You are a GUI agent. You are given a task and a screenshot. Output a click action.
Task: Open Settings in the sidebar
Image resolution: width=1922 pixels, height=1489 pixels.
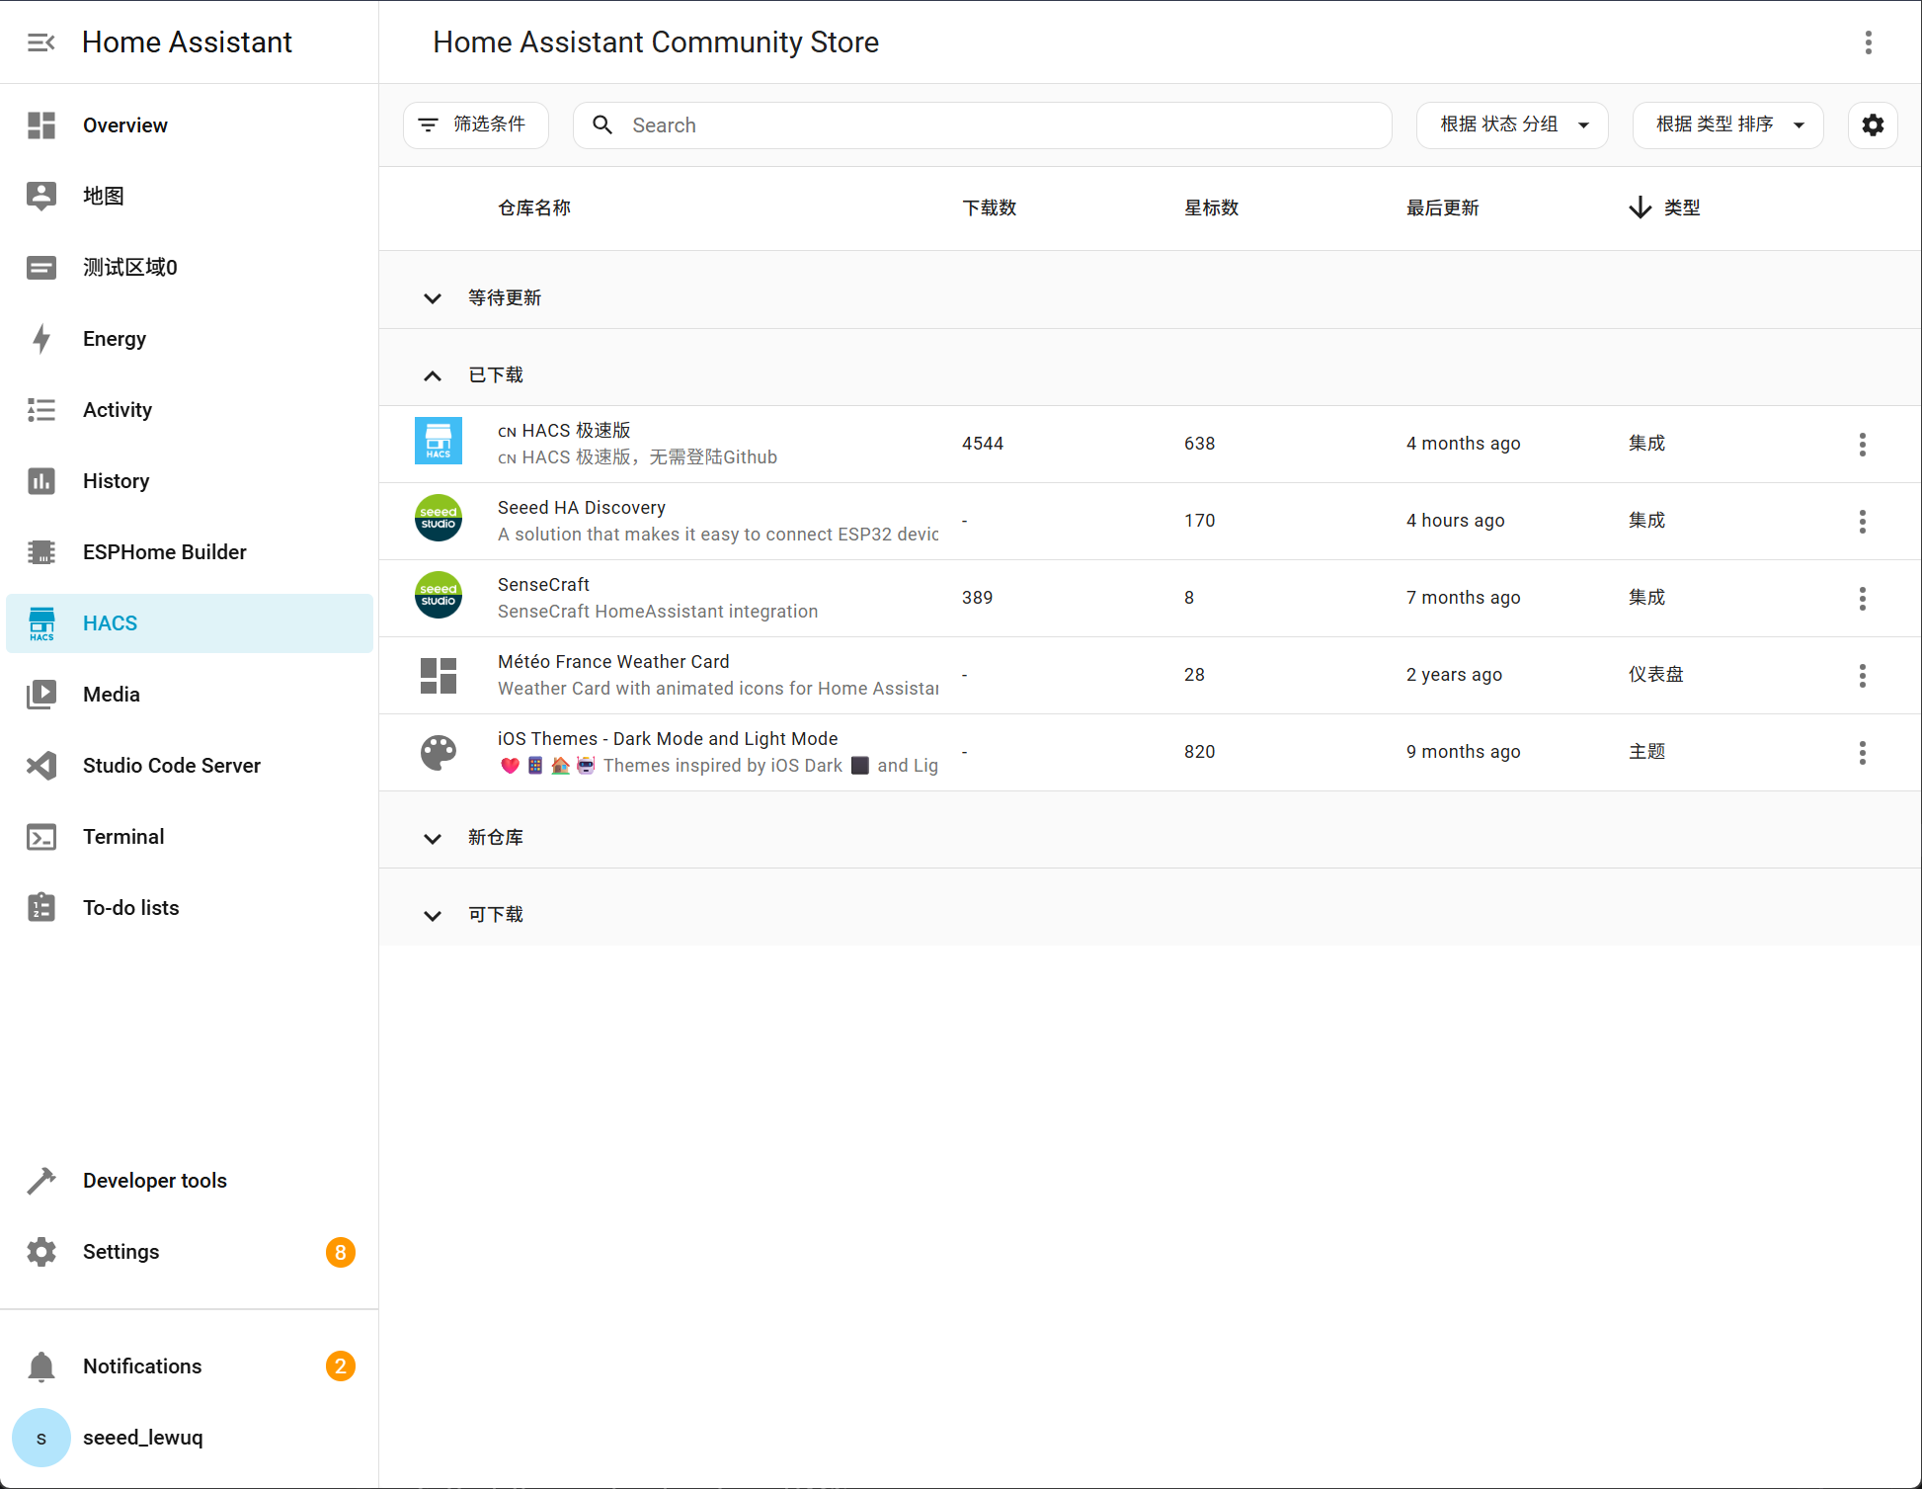pyautogui.click(x=120, y=1252)
